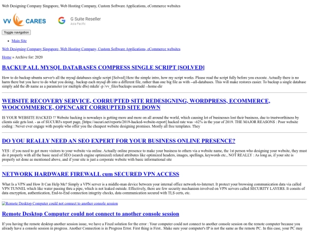Go to Home breadcrumb link
This screenshot has height=231, width=309.
[6, 57]
